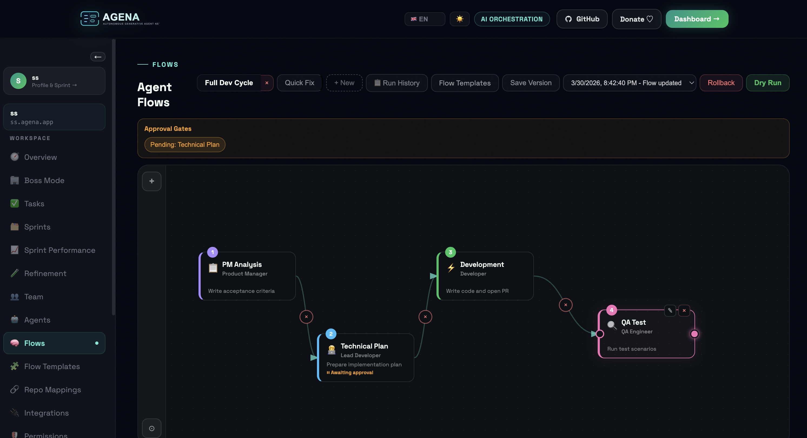Open the EN language selector
The height and width of the screenshot is (438, 807).
[425, 19]
